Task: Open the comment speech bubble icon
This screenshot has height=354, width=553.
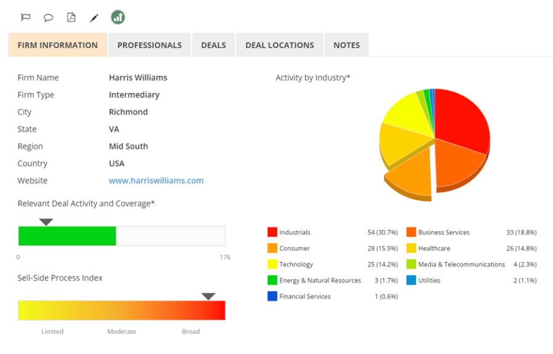Action: (49, 18)
